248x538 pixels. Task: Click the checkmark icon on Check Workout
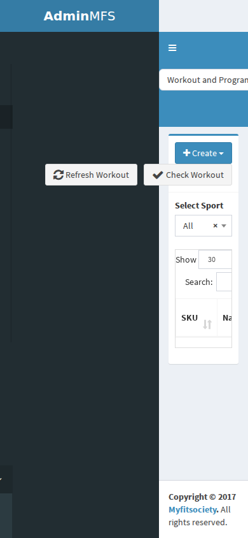click(158, 175)
